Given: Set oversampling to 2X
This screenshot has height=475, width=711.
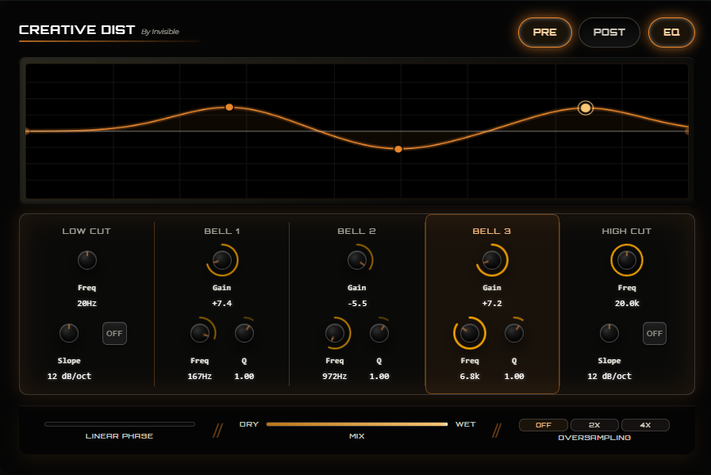Looking at the screenshot, I should click(594, 425).
